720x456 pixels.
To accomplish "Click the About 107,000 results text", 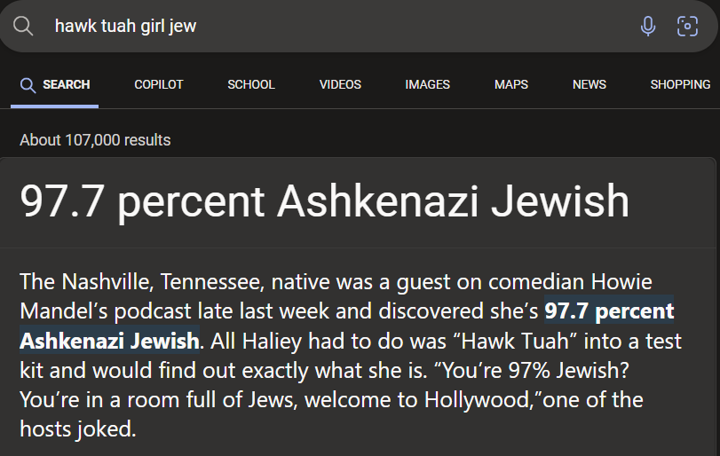I will click(x=95, y=140).
